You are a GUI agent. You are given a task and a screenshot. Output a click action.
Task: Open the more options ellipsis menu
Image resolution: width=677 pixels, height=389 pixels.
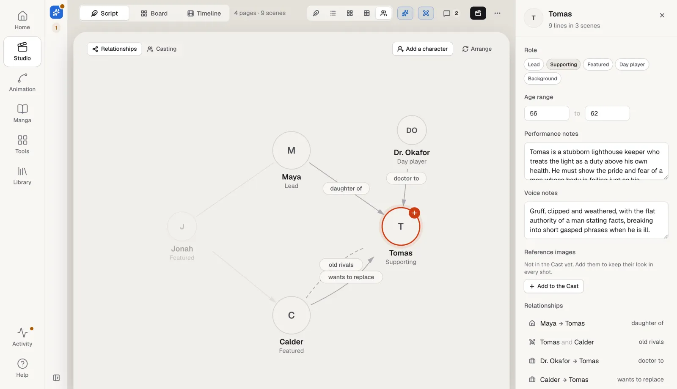click(498, 13)
